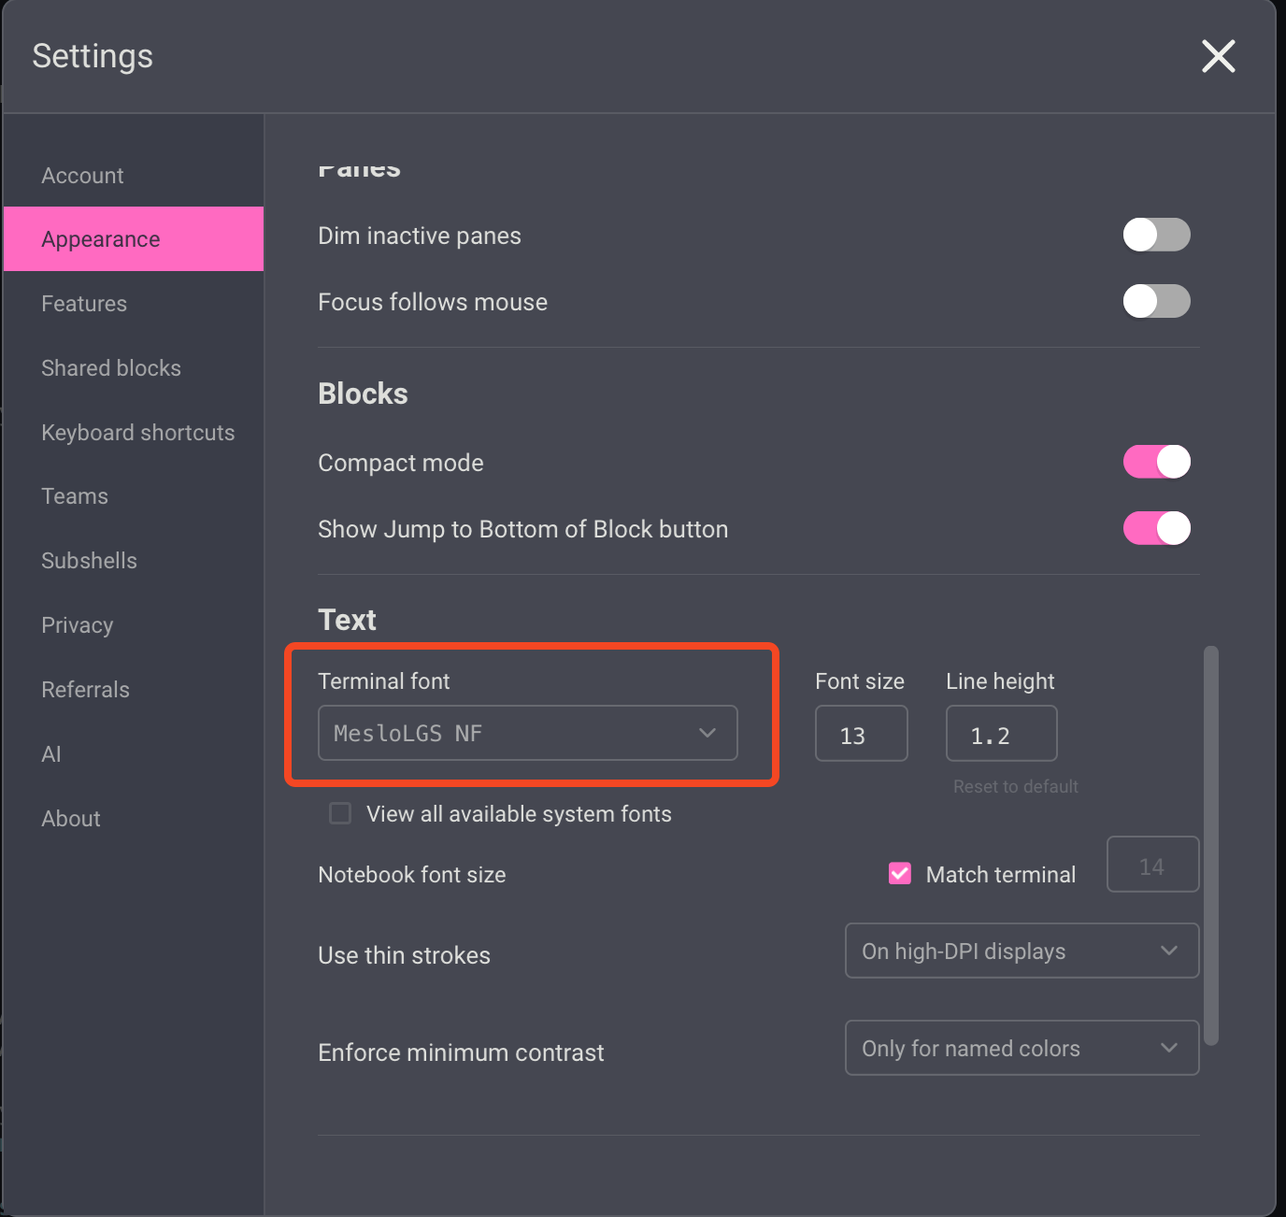Turn off Compact mode toggle

[x=1156, y=462]
